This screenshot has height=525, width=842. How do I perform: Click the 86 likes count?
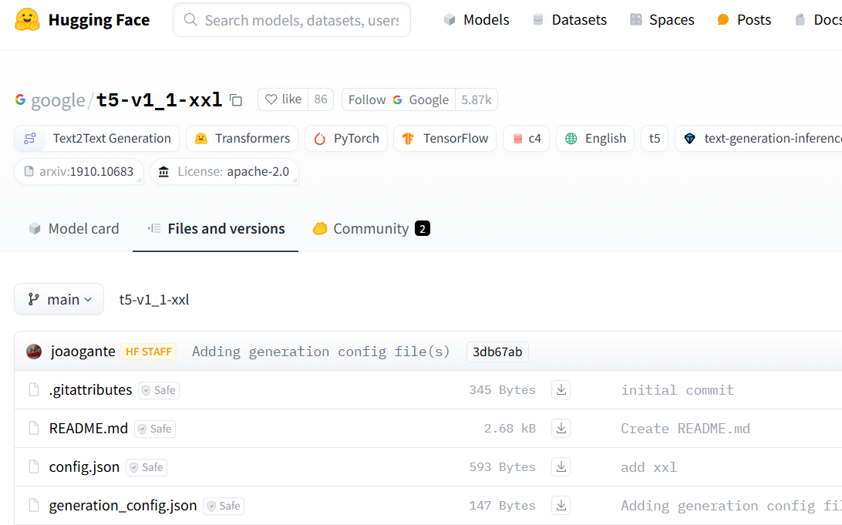pyautogui.click(x=321, y=99)
